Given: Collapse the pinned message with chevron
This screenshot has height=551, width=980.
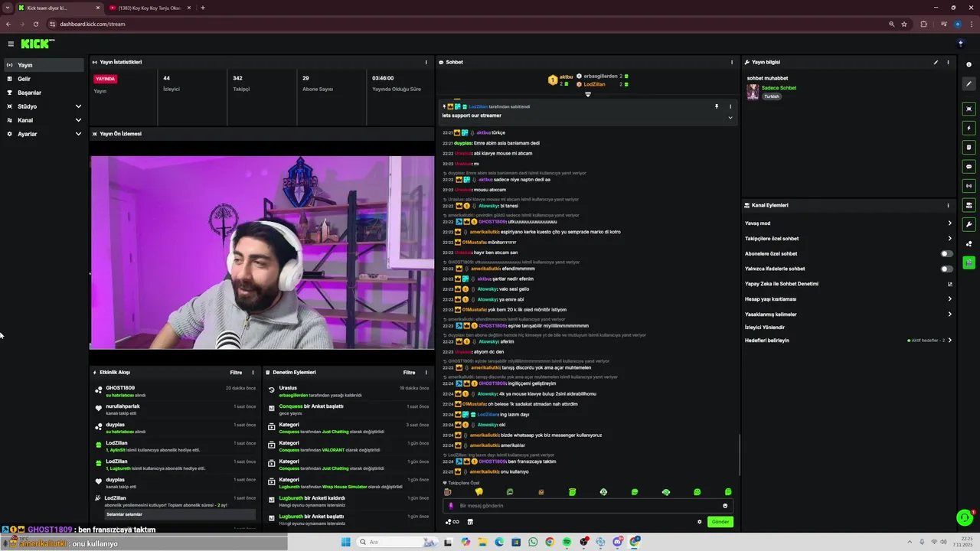Looking at the screenshot, I should (730, 118).
